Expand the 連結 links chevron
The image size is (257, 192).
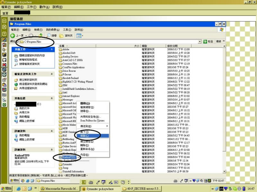[x=224, y=41]
